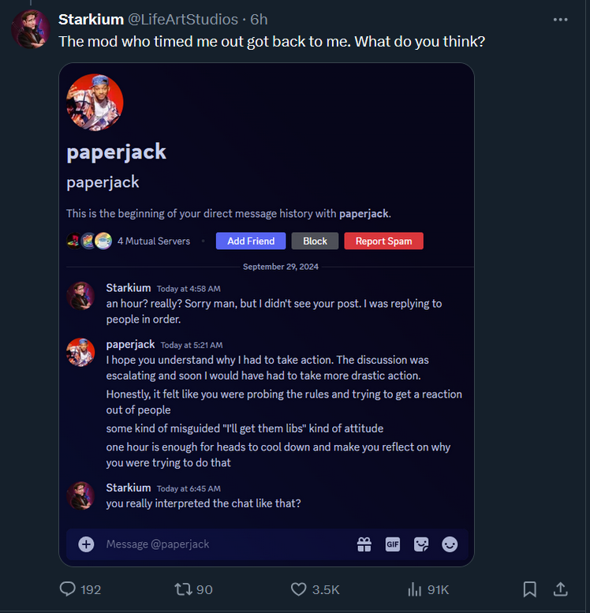
Task: Click the plus attachment button
Action: coord(86,544)
